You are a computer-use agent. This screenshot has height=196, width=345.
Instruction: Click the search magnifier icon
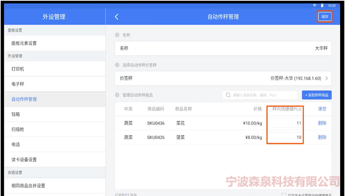(x=228, y=95)
